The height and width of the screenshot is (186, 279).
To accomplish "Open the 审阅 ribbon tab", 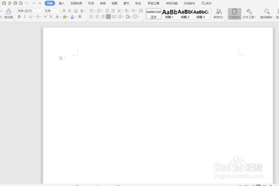I will click(103, 3).
